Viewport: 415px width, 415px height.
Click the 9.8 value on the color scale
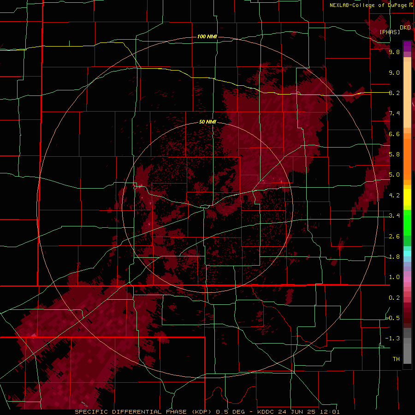(x=394, y=52)
